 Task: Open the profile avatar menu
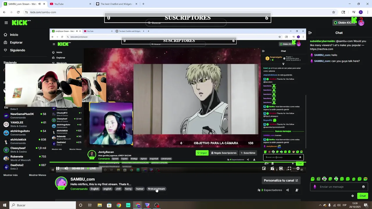pyautogui.click(x=361, y=22)
